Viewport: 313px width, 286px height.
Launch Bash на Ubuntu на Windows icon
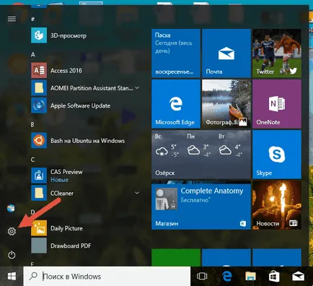(x=39, y=141)
